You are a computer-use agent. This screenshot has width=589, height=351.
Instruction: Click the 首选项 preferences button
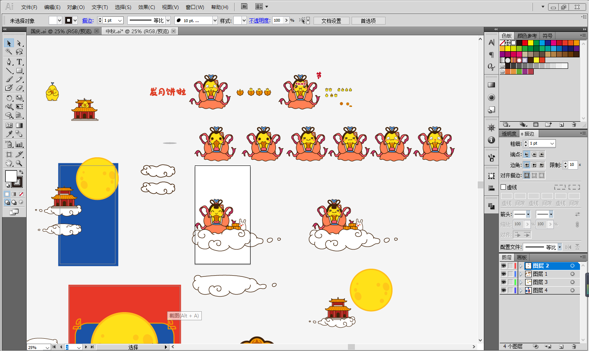pos(368,20)
